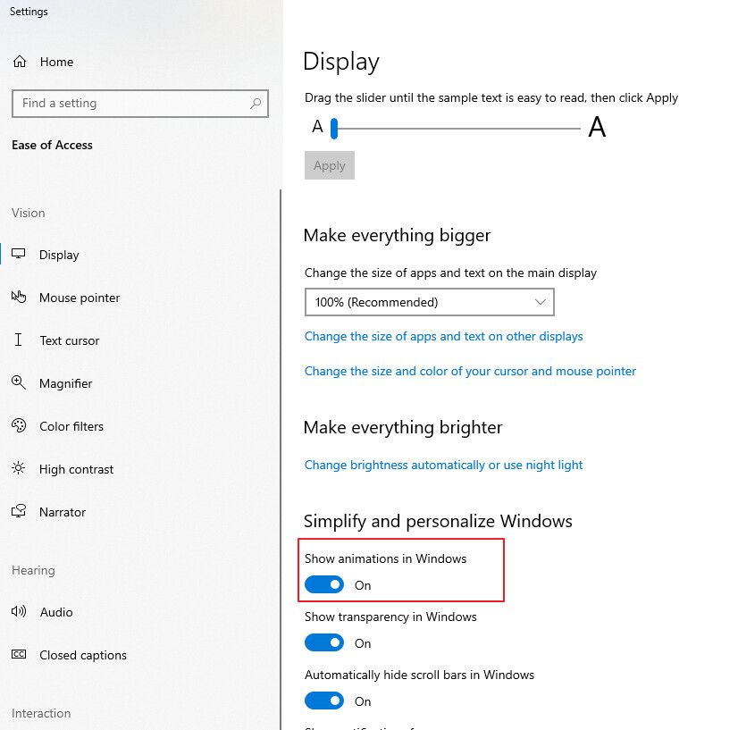Select the Narrator icon
738x730 pixels.
pyautogui.click(x=19, y=512)
